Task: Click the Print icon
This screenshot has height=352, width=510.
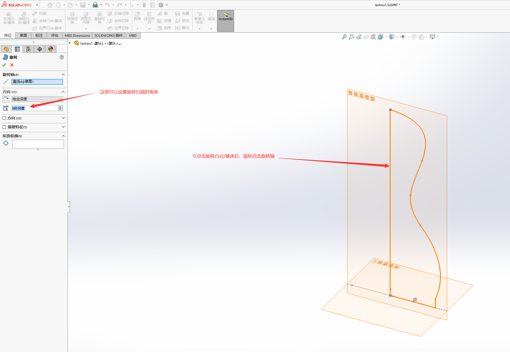Action: pyautogui.click(x=95, y=5)
